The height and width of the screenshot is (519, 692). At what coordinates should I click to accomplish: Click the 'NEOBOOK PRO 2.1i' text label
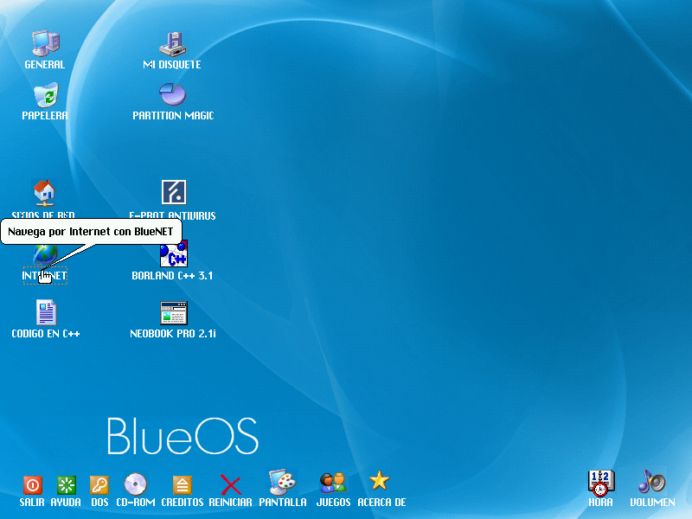coord(173,334)
